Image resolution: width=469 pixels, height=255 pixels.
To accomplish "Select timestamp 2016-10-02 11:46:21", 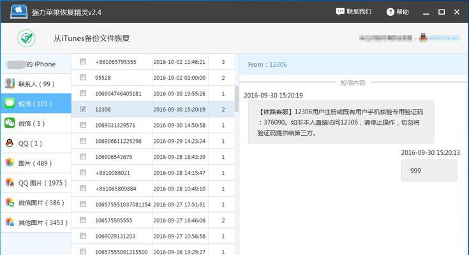I will coord(179,62).
